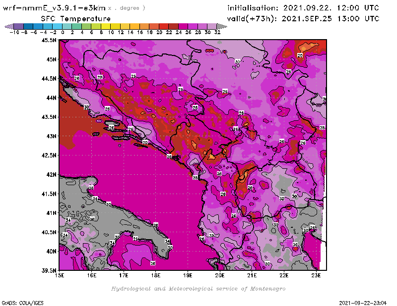Viewport: 397px width, 306px height.
Task: Select the '41.5N' latitude axis label
Action: (x=49, y=194)
